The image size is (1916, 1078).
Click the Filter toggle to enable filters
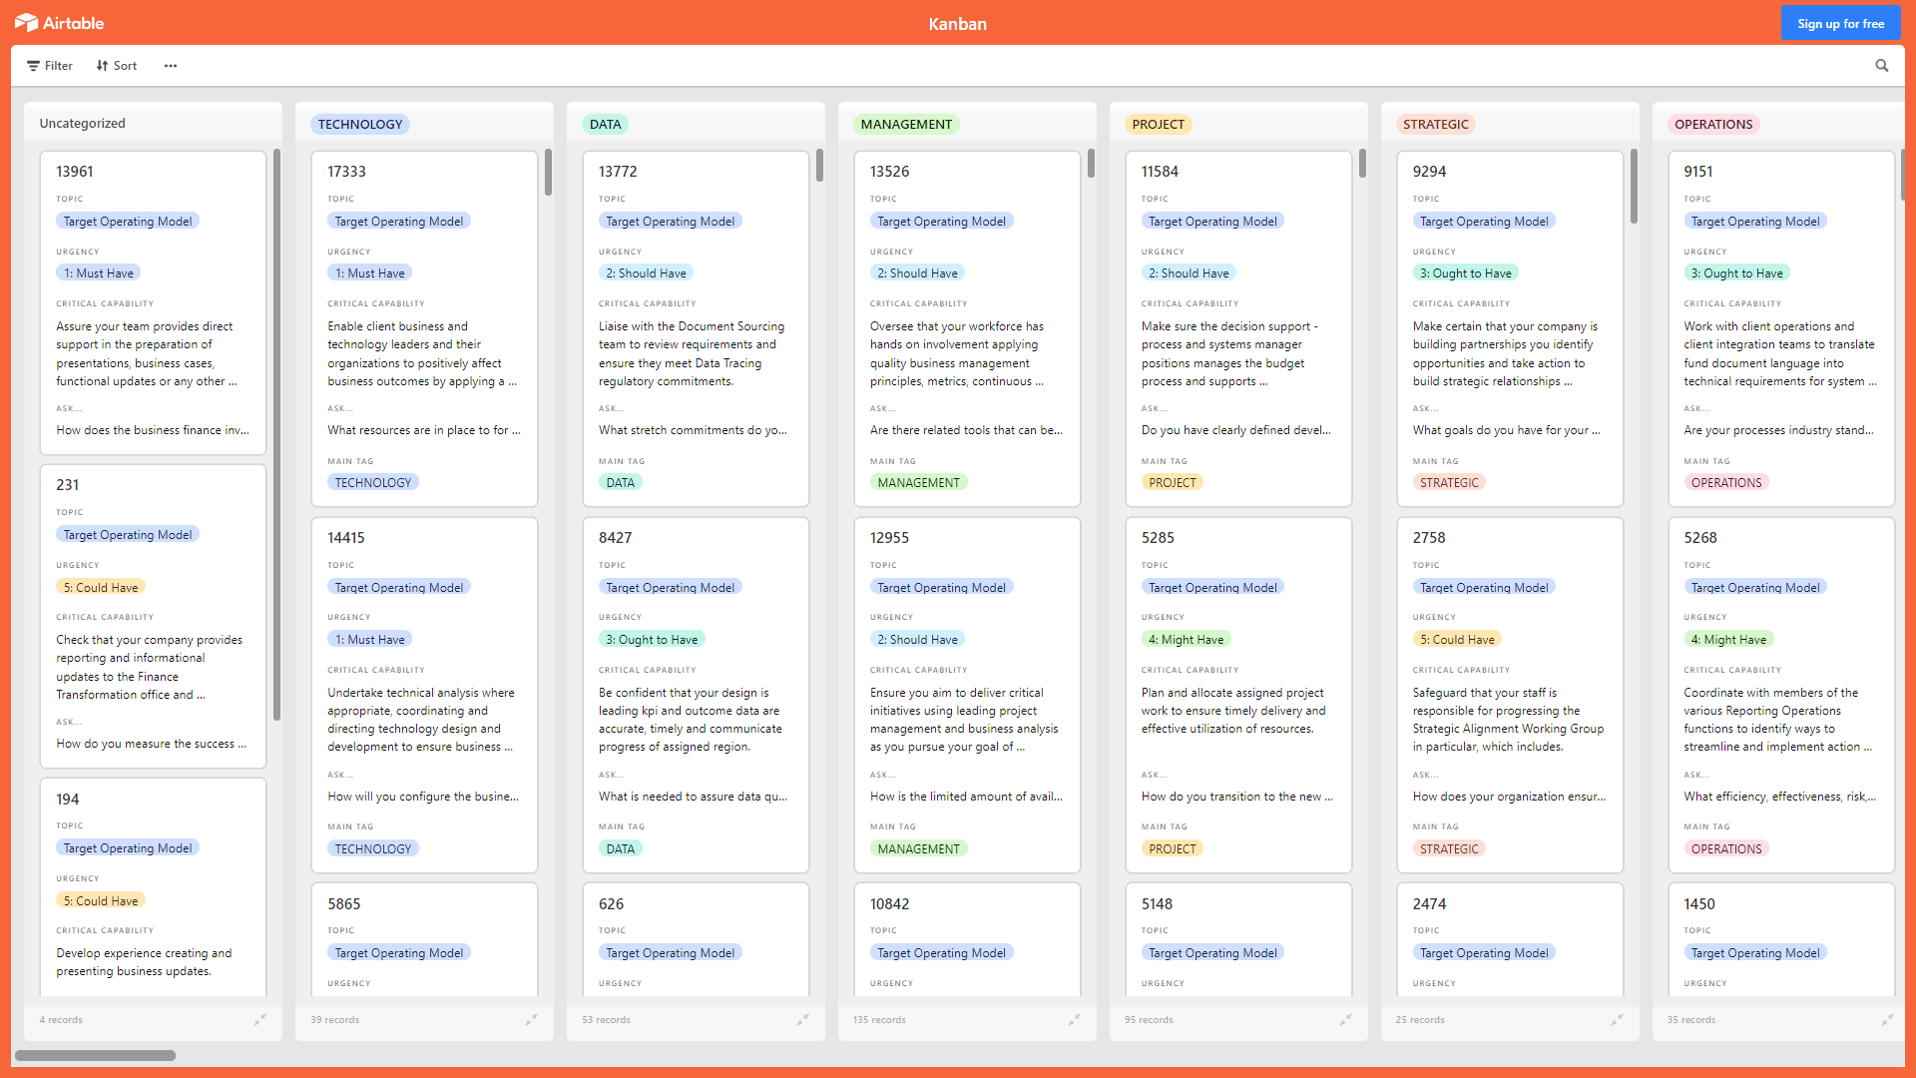[x=50, y=66]
